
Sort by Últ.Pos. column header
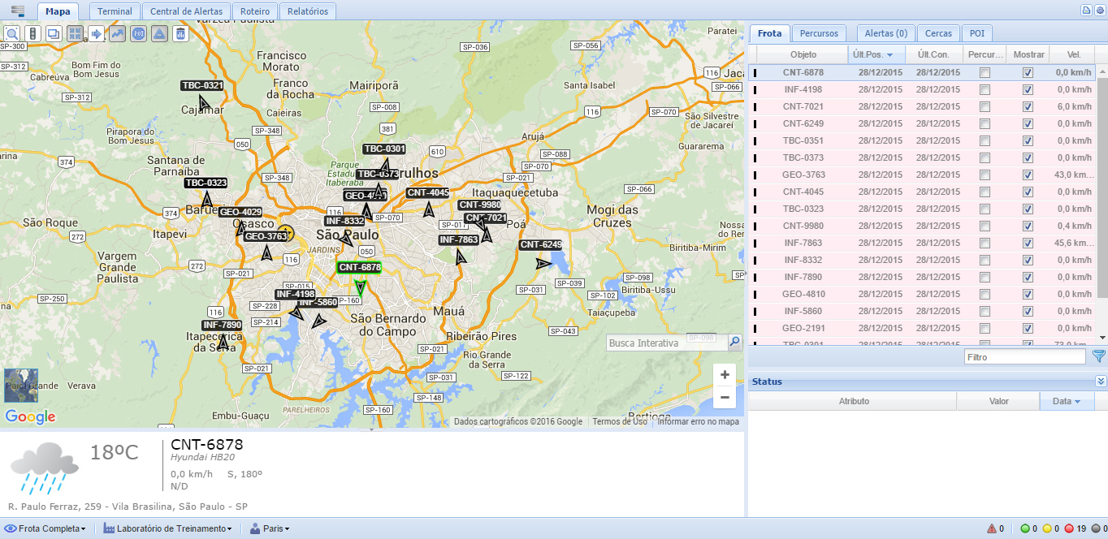pyautogui.click(x=876, y=54)
